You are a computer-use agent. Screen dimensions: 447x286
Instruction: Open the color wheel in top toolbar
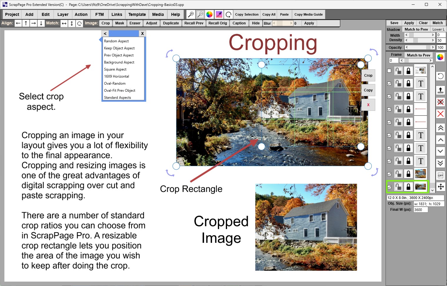pos(209,14)
